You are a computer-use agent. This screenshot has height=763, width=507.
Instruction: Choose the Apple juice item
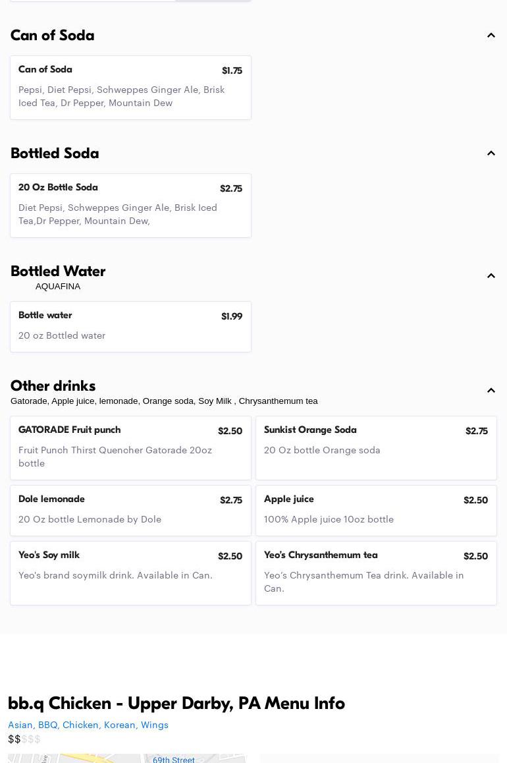[x=376, y=511]
